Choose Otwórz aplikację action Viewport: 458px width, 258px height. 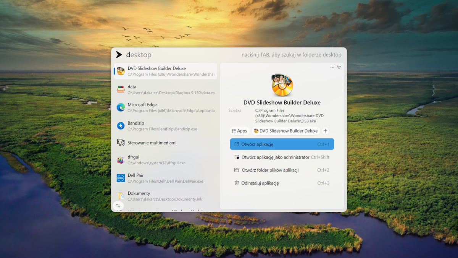coord(282,144)
